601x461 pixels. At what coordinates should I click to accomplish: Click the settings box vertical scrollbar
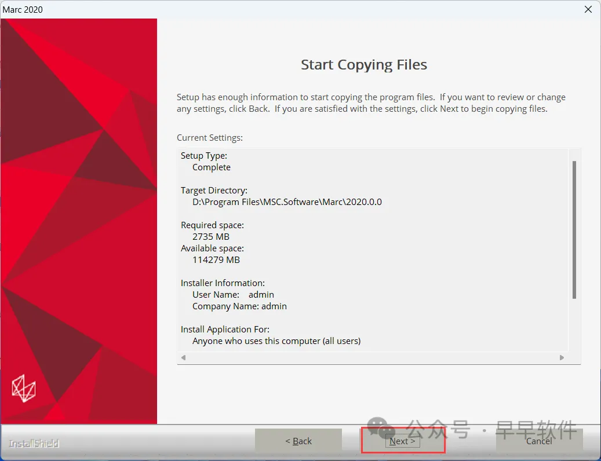pos(574,230)
